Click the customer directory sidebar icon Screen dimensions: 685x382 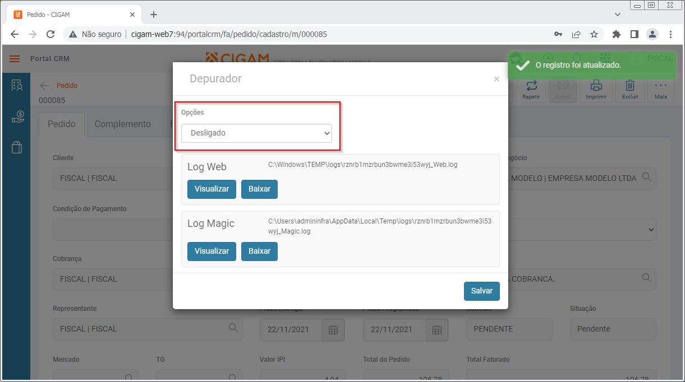click(x=17, y=86)
